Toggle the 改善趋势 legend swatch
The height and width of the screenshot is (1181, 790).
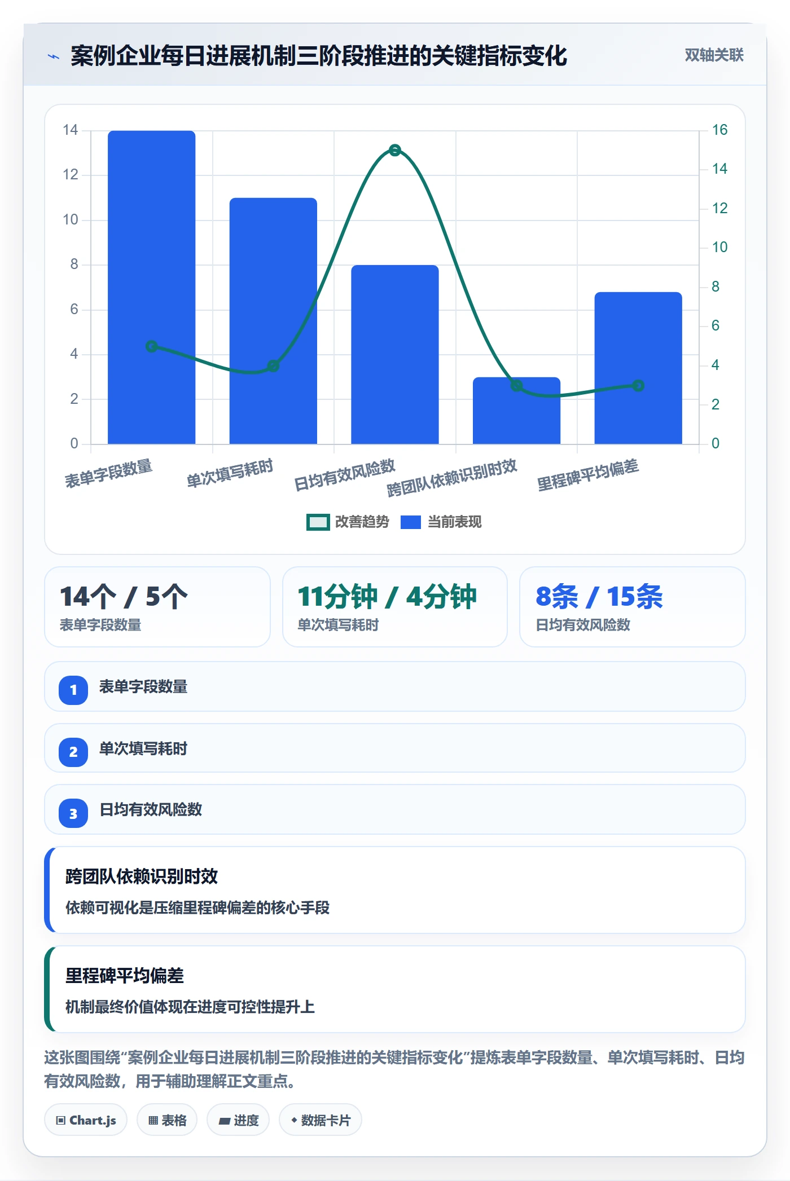tap(318, 522)
